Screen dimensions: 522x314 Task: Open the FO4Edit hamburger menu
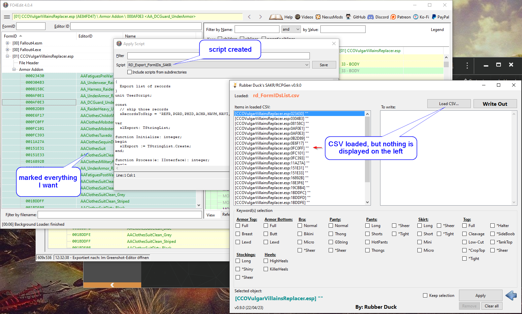(7, 17)
